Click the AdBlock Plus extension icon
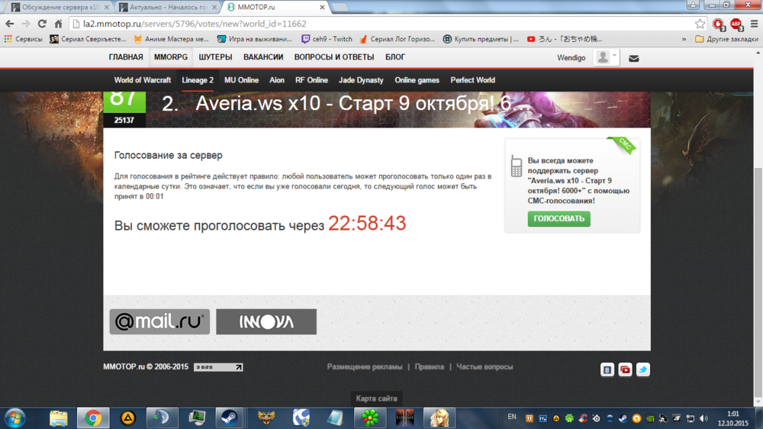The image size is (763, 429). point(736,24)
